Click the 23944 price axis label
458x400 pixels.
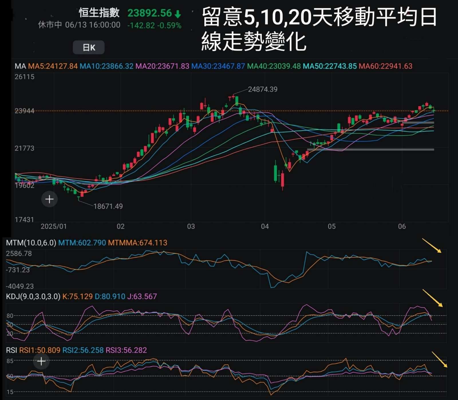click(x=25, y=111)
